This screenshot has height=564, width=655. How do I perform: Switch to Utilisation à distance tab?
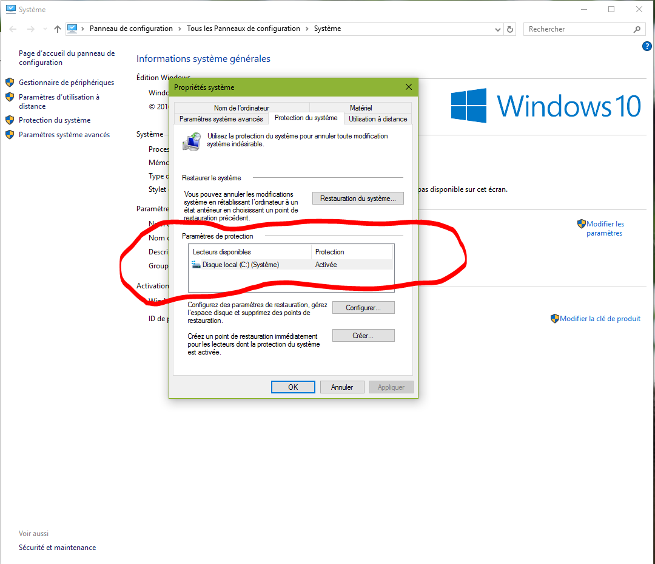[378, 119]
